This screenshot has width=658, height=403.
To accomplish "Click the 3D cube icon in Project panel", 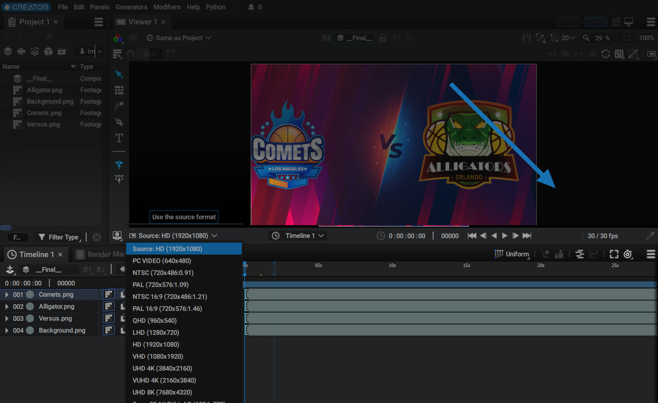I will point(48,51).
